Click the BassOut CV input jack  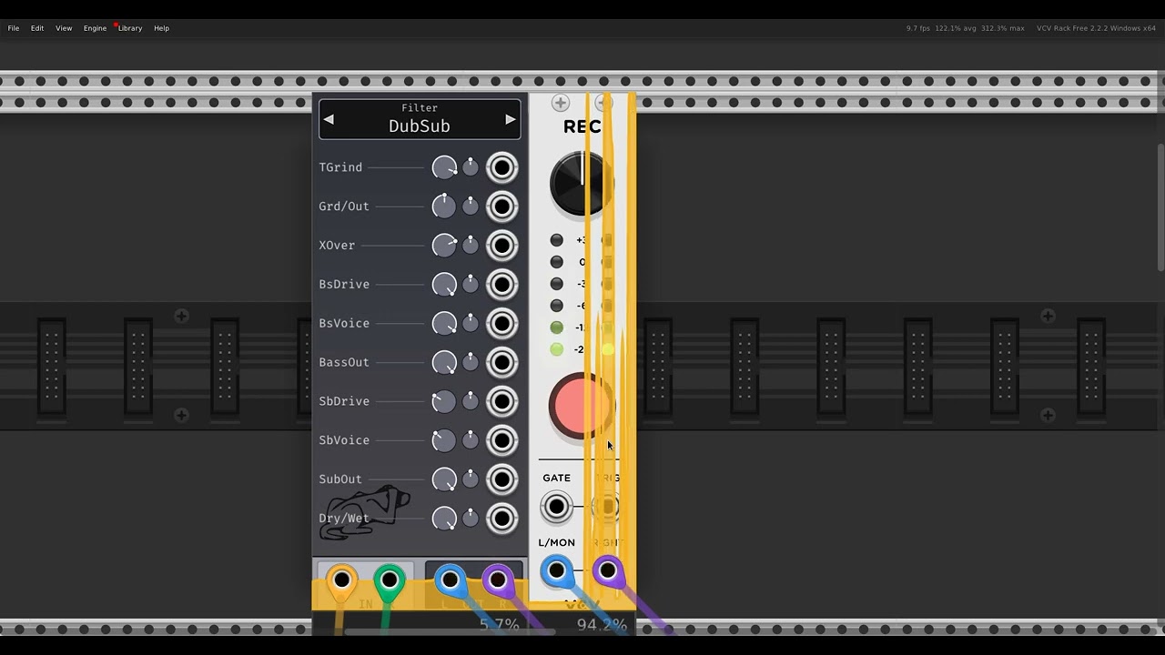tap(501, 362)
